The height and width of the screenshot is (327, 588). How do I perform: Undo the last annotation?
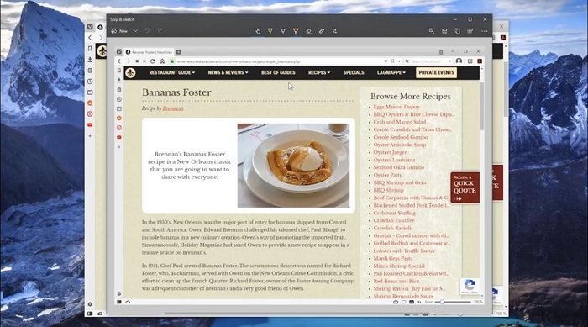(147, 31)
